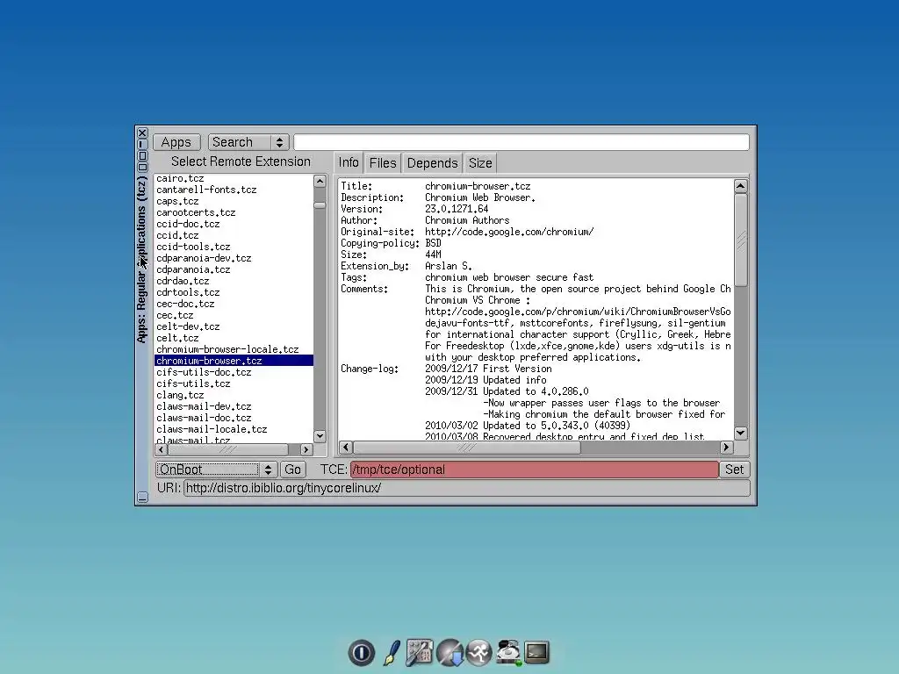This screenshot has width=899, height=674.
Task: Select highlighted chromium-browser.tcz list entry
Action: coord(234,361)
